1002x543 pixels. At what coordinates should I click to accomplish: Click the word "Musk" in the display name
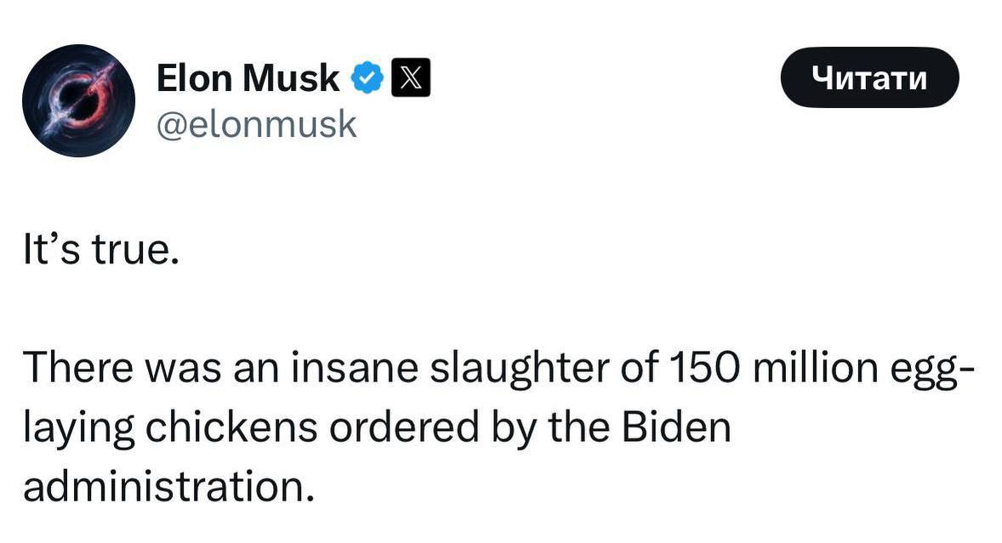pos(290,79)
